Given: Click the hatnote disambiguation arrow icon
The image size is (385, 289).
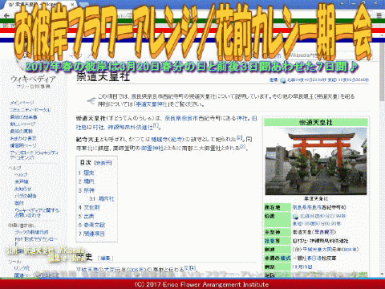Looking at the screenshot, I should [x=91, y=100].
